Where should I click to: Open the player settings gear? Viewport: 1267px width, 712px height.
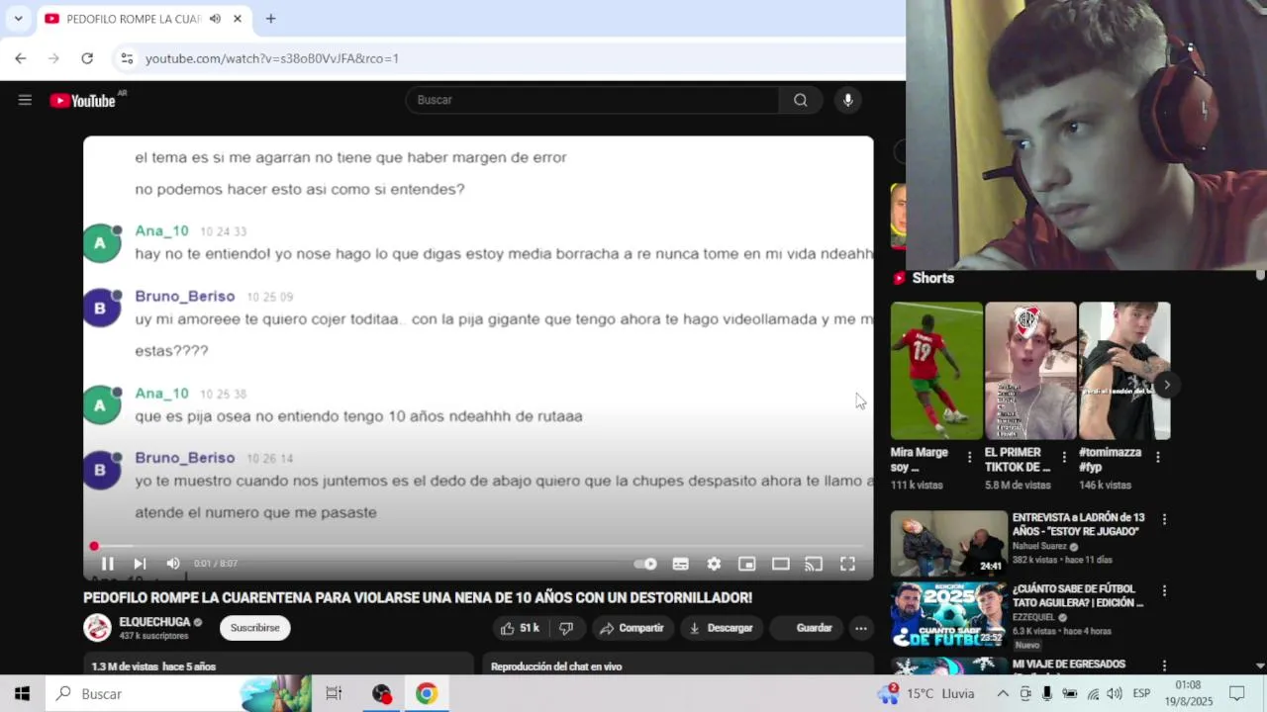click(x=714, y=564)
